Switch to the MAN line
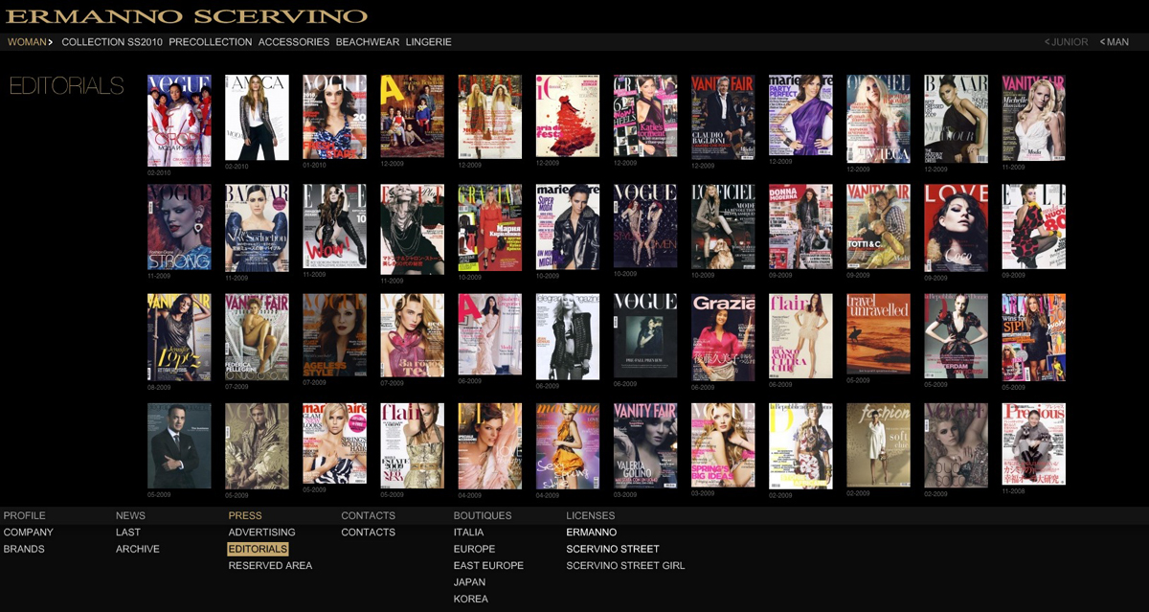Viewport: 1149px width, 612px height. (x=1115, y=42)
